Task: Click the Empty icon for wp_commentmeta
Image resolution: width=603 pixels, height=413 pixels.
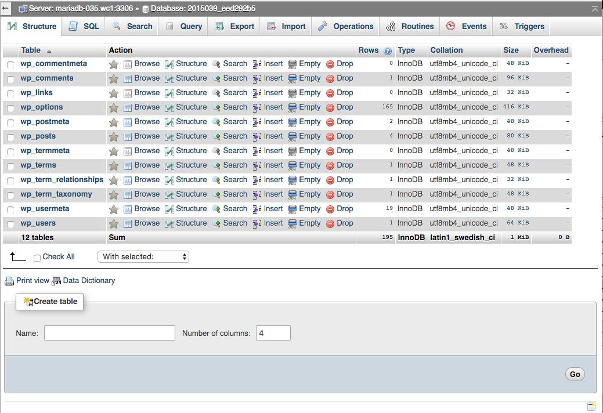Action: click(x=293, y=64)
